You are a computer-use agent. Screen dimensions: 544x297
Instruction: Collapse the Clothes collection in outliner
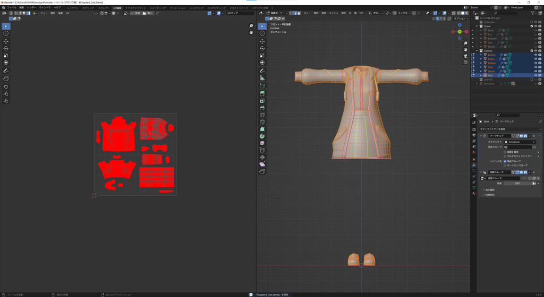[477, 51]
